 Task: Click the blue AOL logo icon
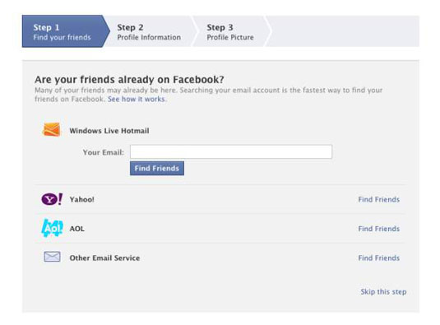52,228
